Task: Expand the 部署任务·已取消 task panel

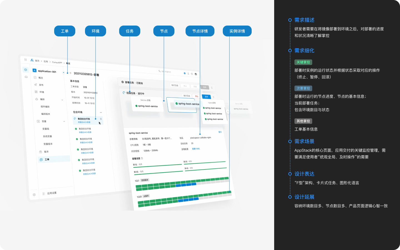Action: tap(212, 88)
